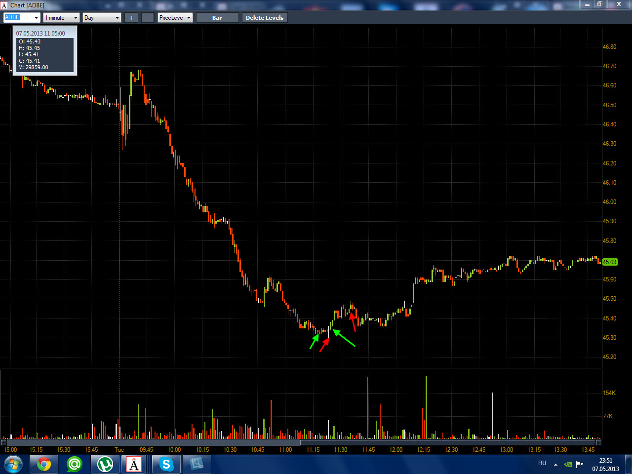
Task: Click the 77K volume axis label
Action: pyautogui.click(x=608, y=416)
